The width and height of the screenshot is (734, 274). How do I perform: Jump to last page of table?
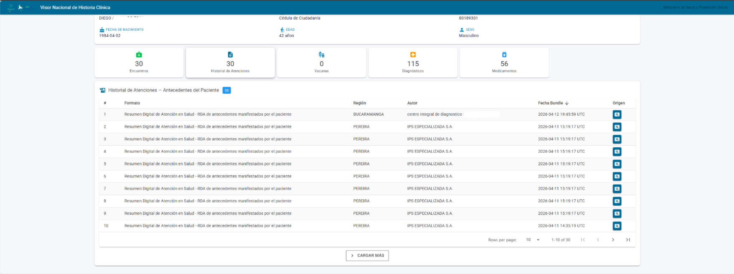click(627, 240)
